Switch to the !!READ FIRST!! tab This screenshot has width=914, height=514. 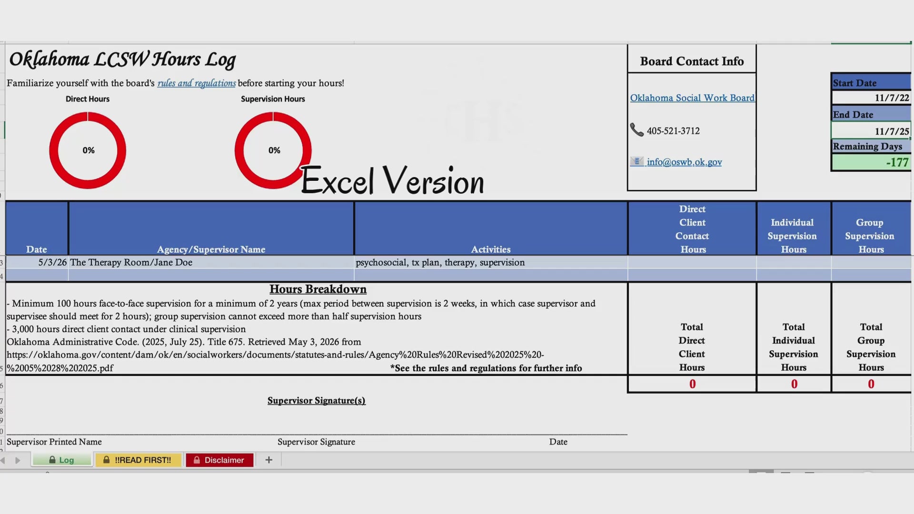pos(138,460)
